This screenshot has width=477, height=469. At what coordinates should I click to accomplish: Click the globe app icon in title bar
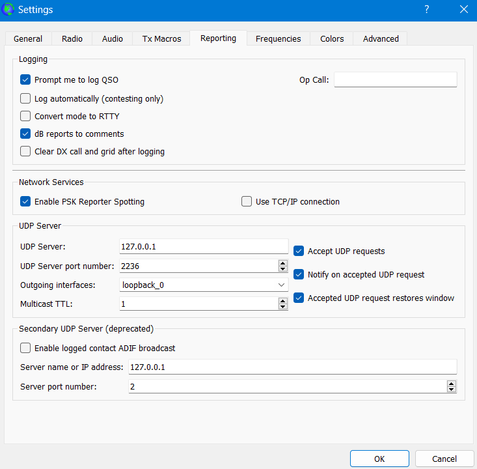8,9
